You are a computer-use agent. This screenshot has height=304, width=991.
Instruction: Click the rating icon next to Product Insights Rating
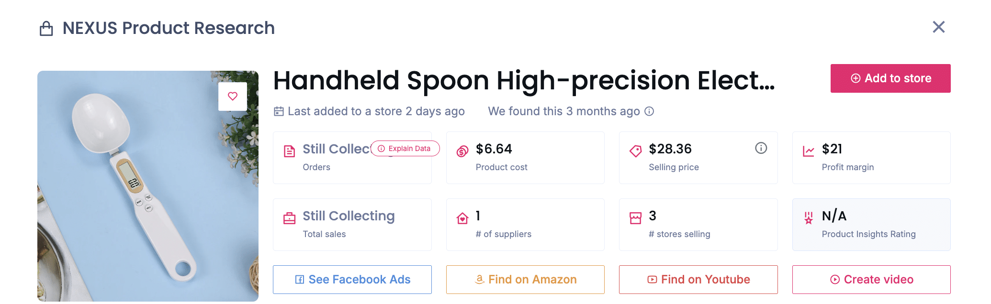click(x=809, y=217)
